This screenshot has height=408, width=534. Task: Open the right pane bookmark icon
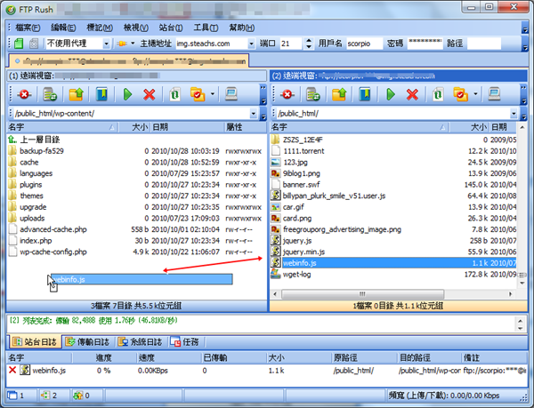click(364, 94)
